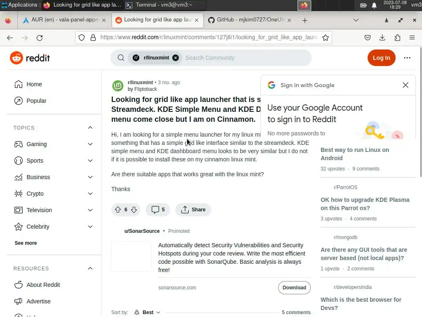Expand the Business topic
Screen dimensions: 422x317
90,177
